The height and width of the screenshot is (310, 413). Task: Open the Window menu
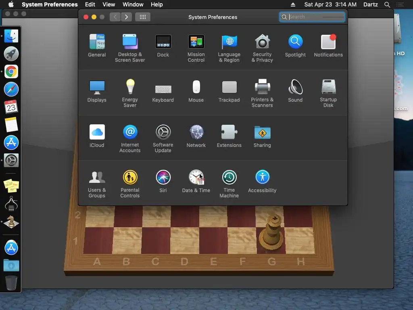click(133, 4)
